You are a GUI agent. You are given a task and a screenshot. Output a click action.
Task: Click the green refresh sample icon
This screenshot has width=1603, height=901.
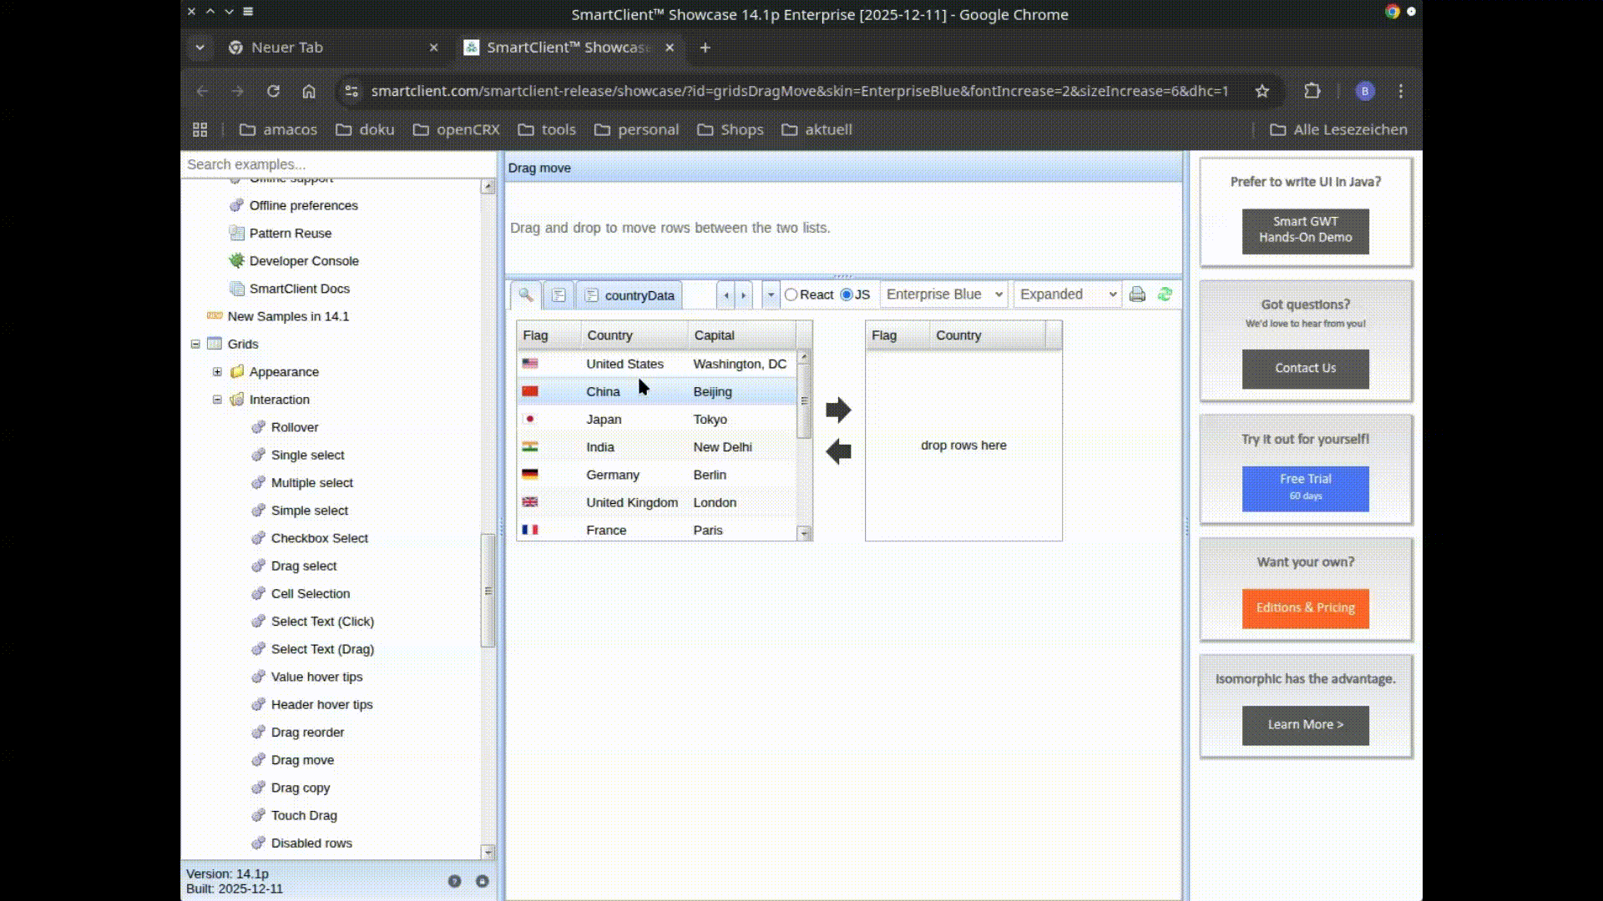tap(1165, 294)
